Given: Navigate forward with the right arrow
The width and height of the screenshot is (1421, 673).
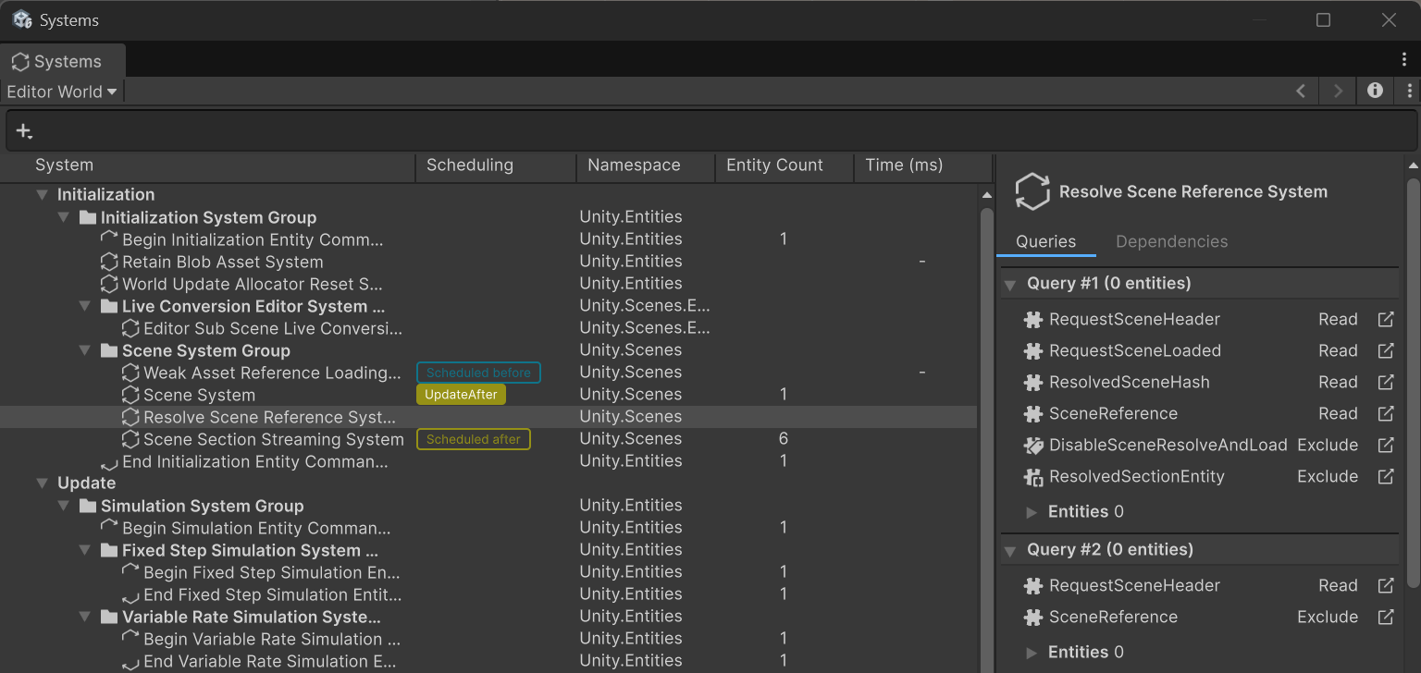Looking at the screenshot, I should (x=1338, y=91).
